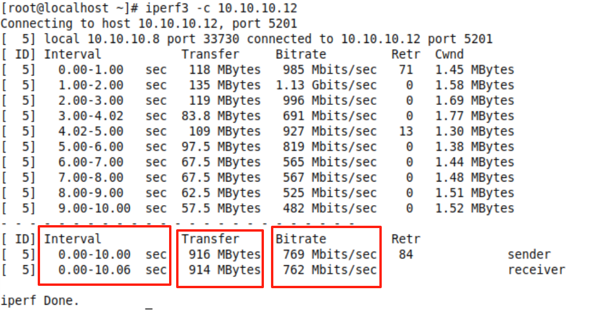Click the 'Connecting to host' line
The image size is (595, 310).
coord(149,24)
